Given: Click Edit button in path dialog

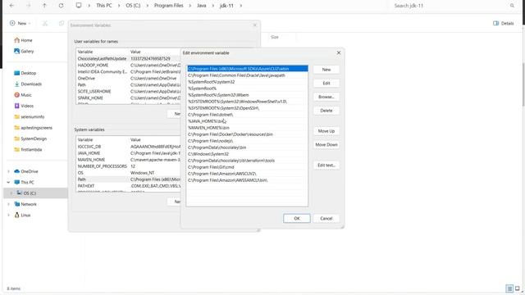Looking at the screenshot, I should [326, 84].
